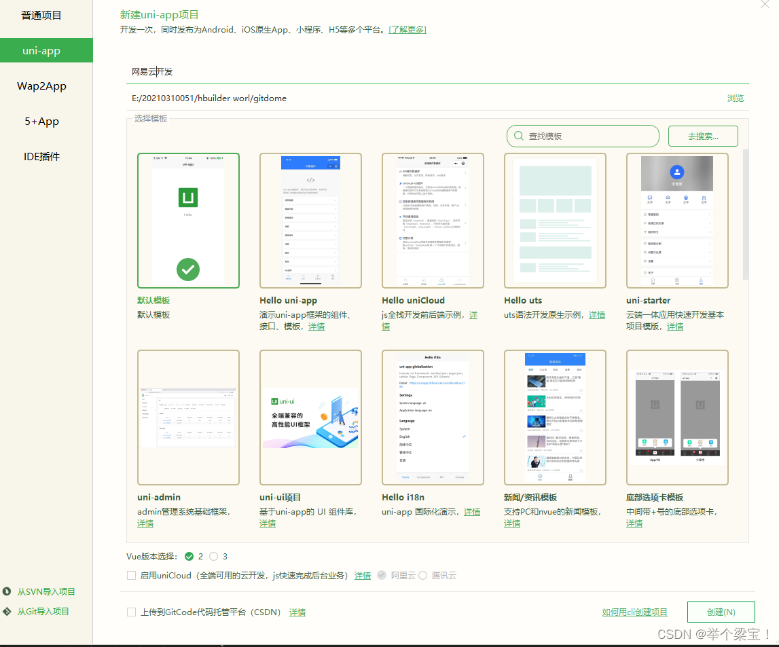Image resolution: width=779 pixels, height=647 pixels.
Task: Click the 去搜索... button
Action: coord(703,136)
